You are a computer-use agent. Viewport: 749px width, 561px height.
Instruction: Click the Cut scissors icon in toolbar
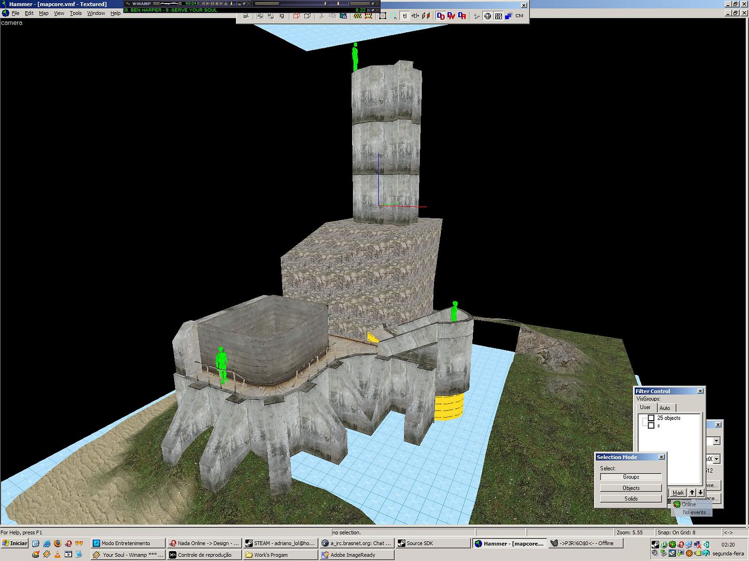[x=321, y=16]
